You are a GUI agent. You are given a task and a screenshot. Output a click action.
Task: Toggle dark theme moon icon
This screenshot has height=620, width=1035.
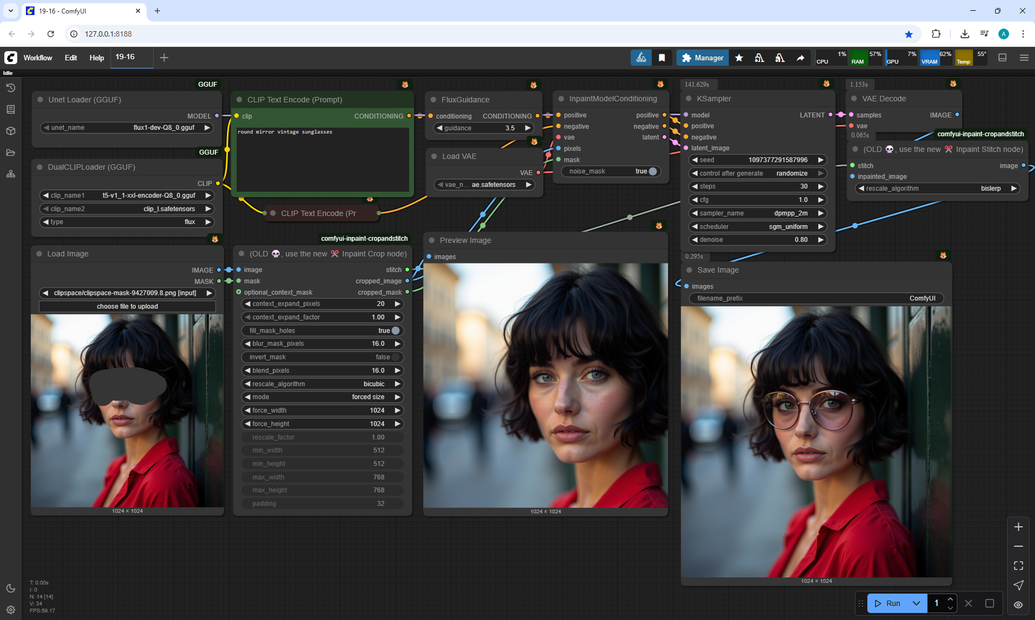[11, 588]
